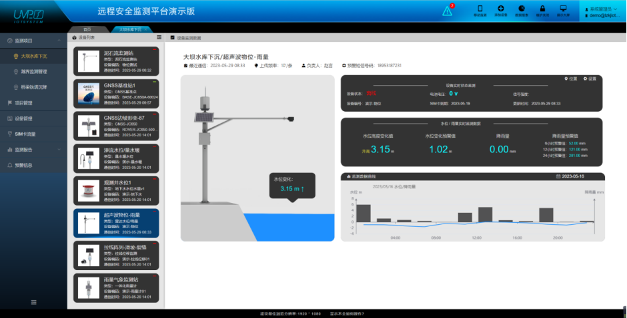627x318 pixels.
Task: Open the alarm warning triangle notifications
Action: point(448,10)
